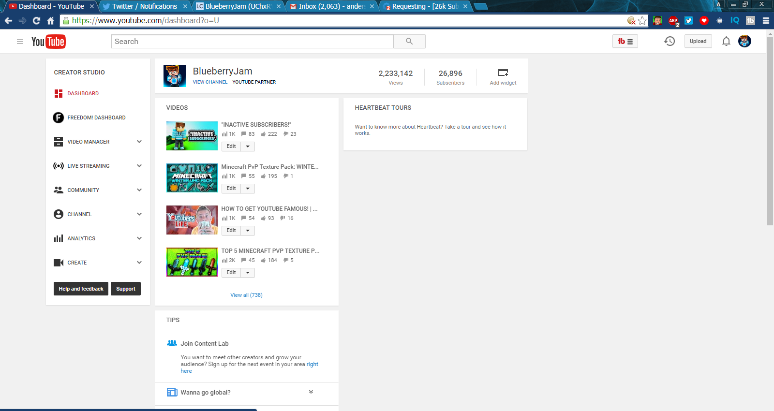
Task: Click the Upload button
Action: pos(698,42)
